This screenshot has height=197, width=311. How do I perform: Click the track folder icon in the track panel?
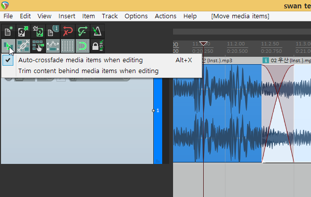pos(158,161)
